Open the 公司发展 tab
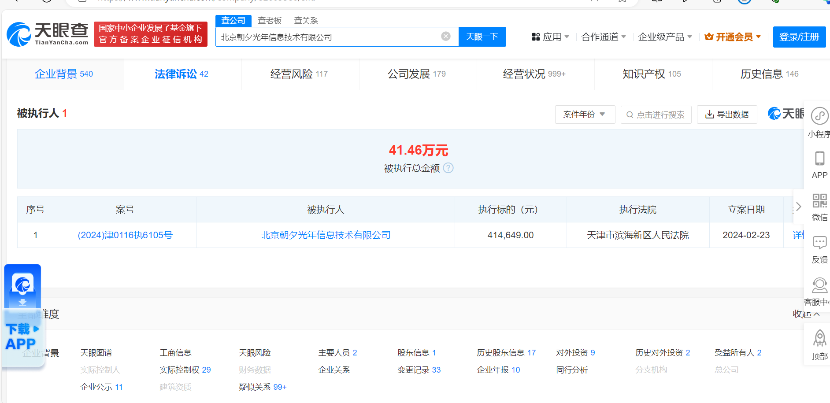 pos(418,74)
